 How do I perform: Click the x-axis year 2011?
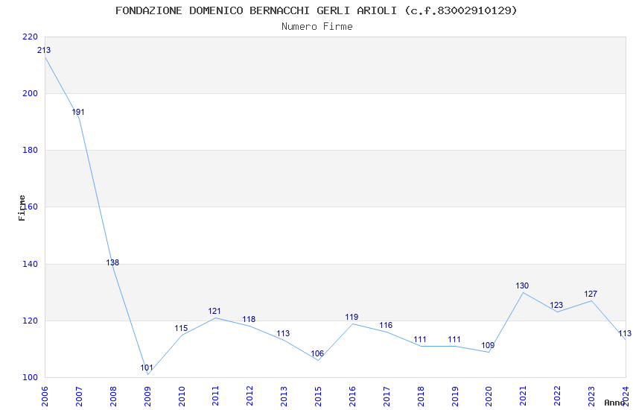pos(215,397)
